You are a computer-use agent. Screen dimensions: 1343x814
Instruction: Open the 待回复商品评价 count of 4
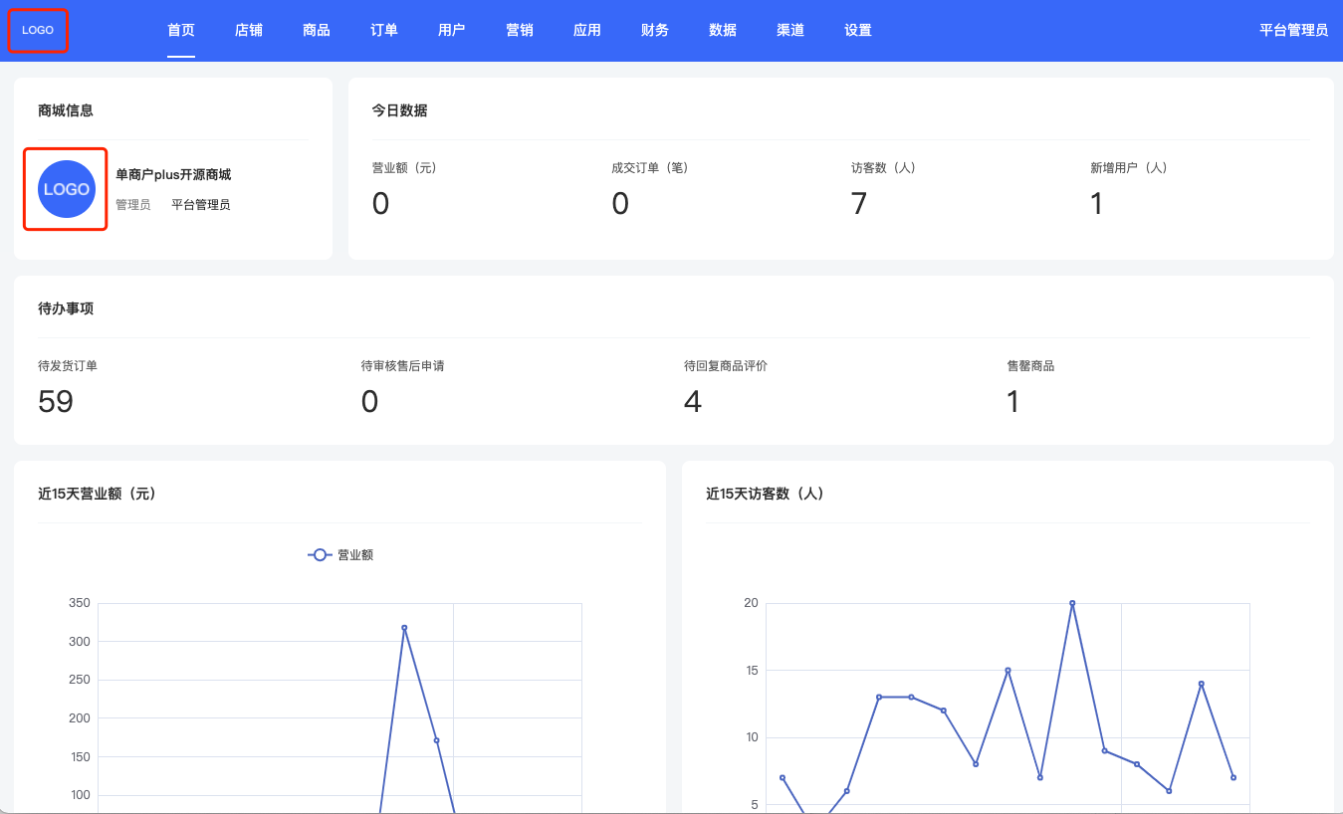click(x=693, y=402)
